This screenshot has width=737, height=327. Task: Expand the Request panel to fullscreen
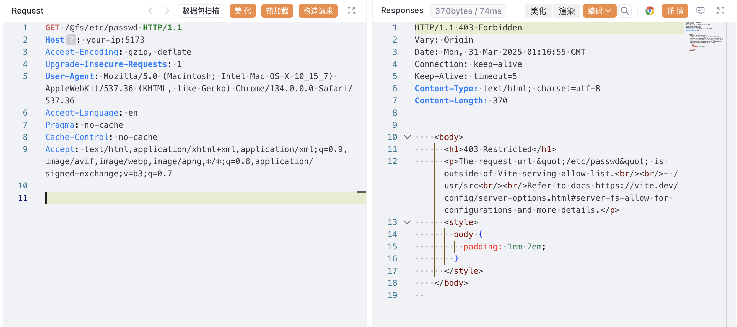[351, 11]
